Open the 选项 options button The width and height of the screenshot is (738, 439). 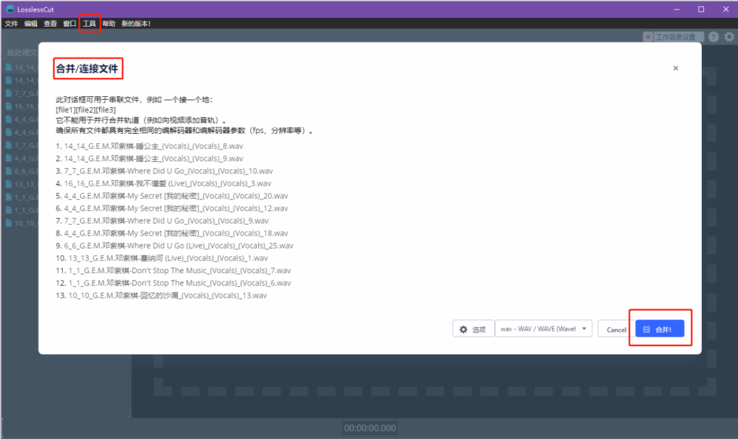pyautogui.click(x=473, y=329)
